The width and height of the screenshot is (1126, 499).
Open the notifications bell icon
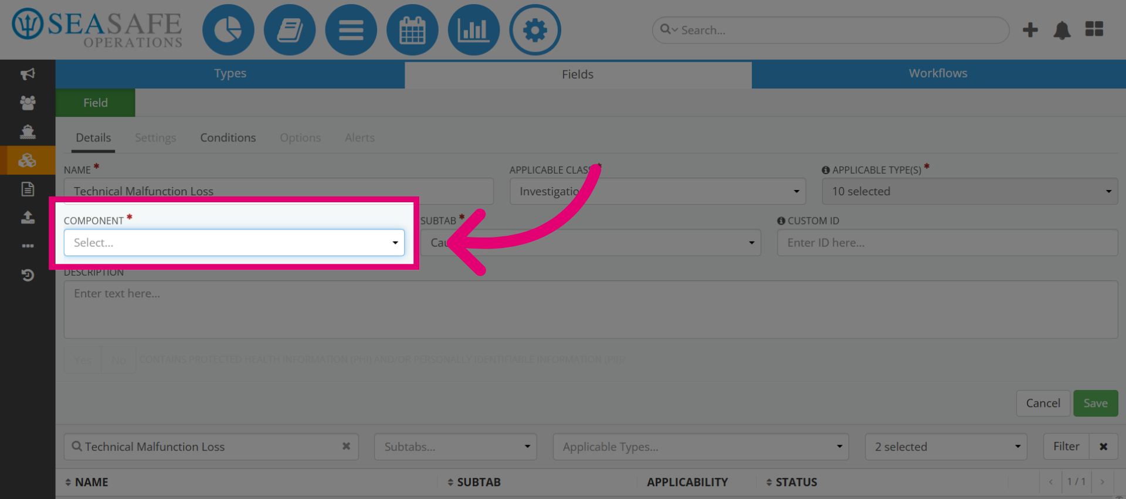[x=1062, y=30]
